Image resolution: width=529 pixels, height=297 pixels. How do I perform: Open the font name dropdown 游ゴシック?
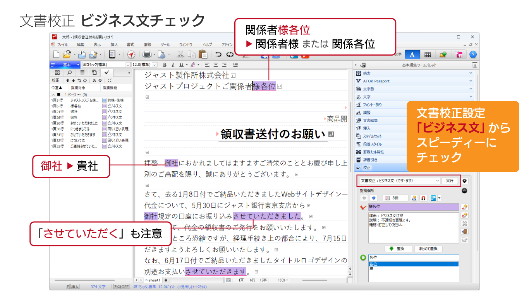pyautogui.click(x=128, y=65)
